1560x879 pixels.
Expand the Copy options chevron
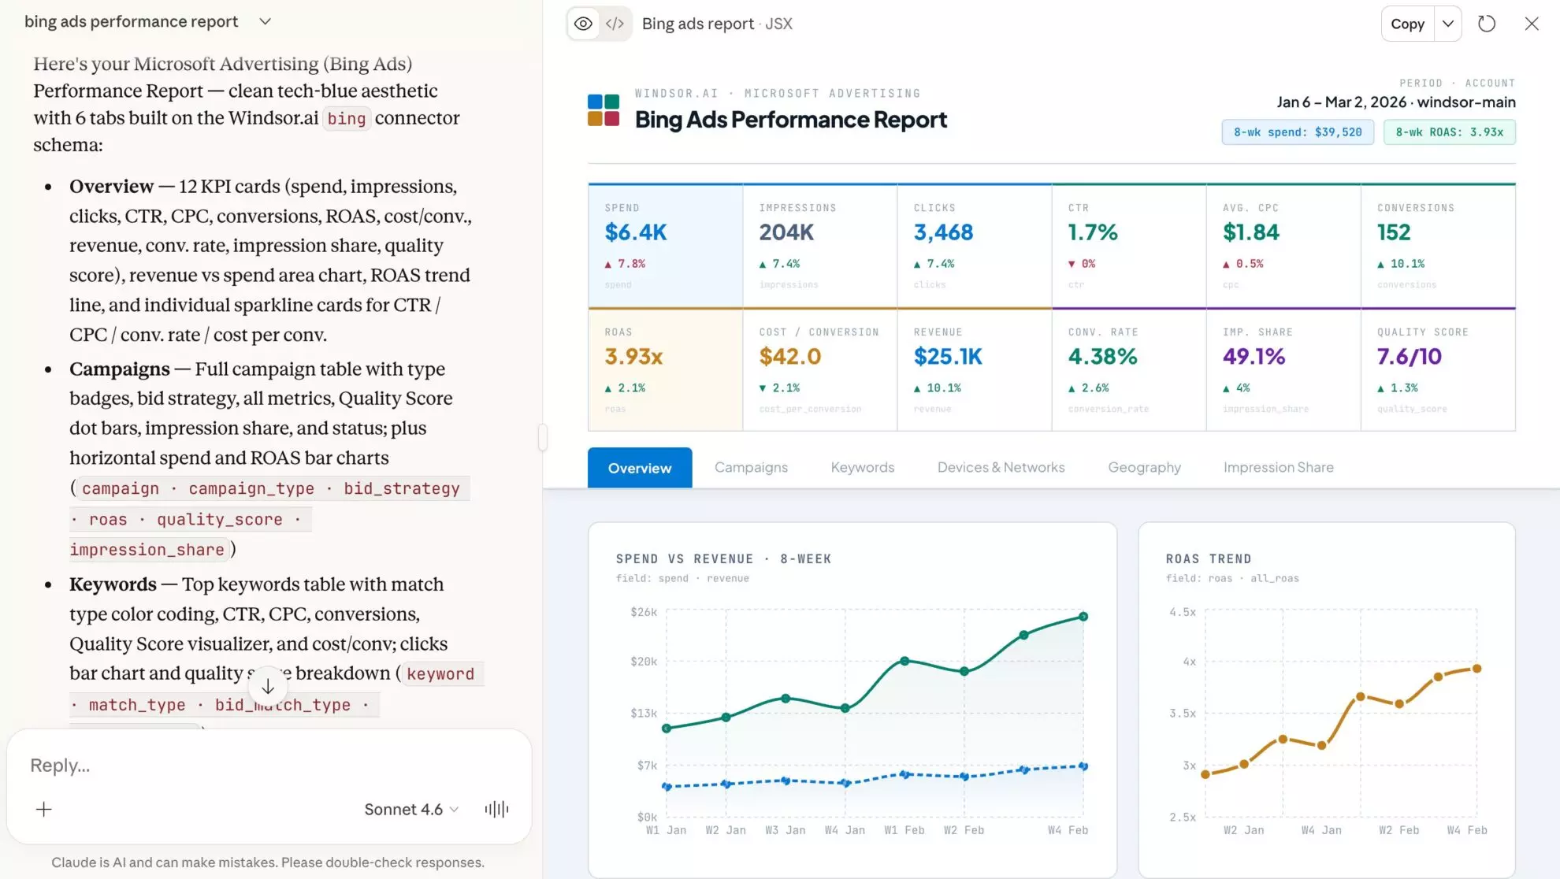click(1448, 24)
